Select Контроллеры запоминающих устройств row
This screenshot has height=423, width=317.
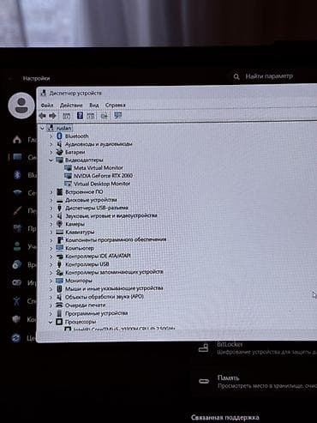pos(114,272)
